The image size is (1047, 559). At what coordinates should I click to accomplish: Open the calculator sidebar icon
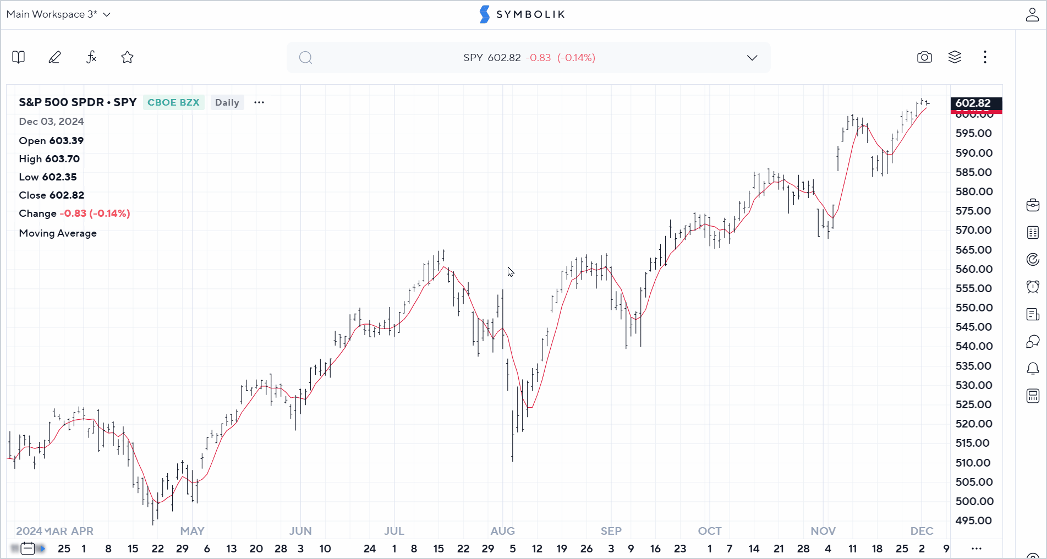click(1033, 396)
